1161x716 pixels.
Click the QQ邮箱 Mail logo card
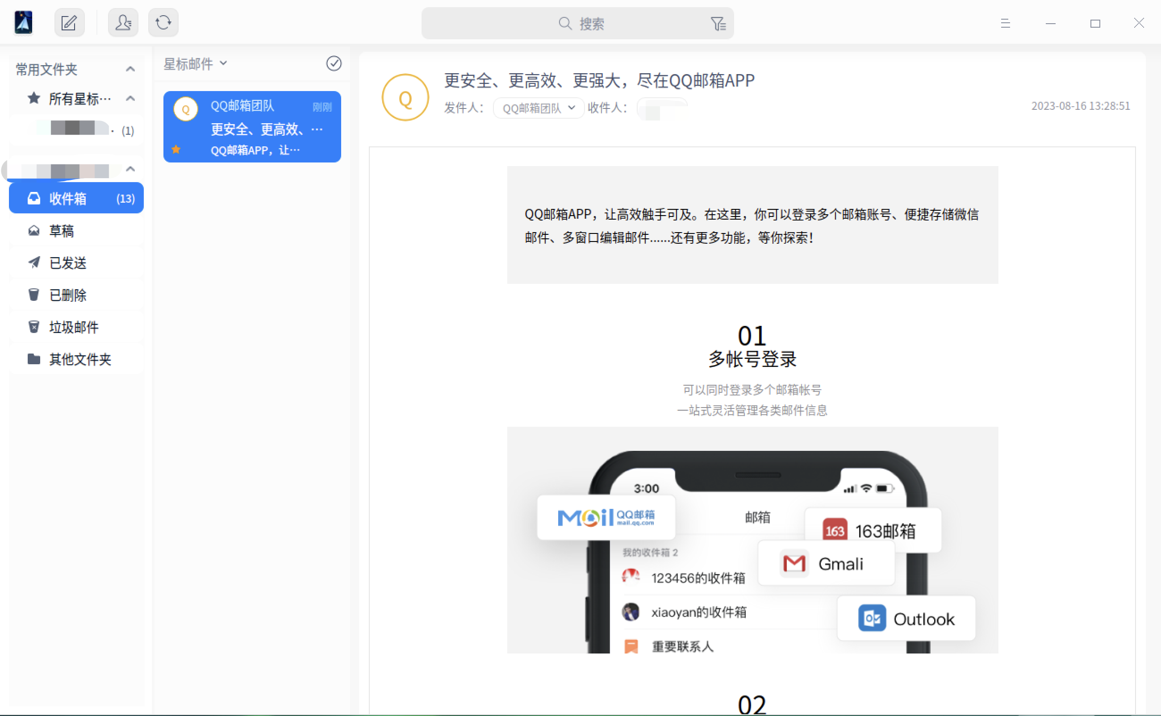(606, 517)
